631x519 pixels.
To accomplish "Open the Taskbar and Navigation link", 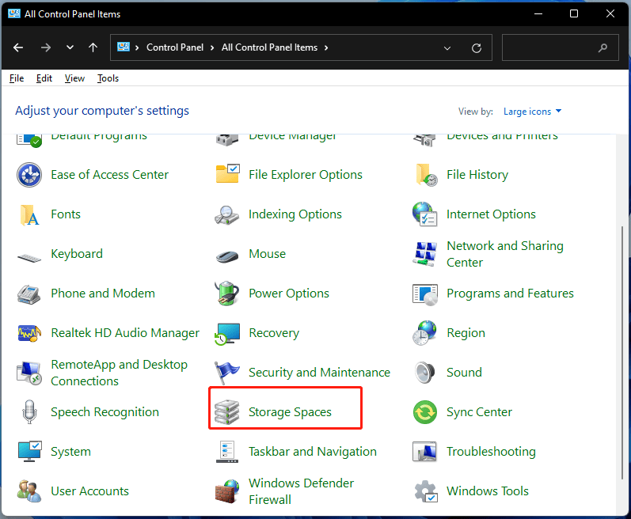I will pyautogui.click(x=312, y=452).
